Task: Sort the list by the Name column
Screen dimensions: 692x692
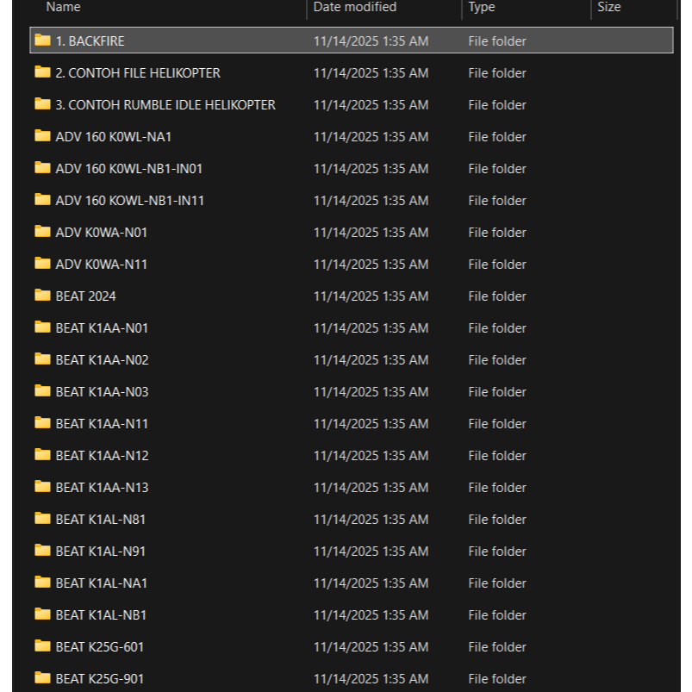Action: pos(62,7)
